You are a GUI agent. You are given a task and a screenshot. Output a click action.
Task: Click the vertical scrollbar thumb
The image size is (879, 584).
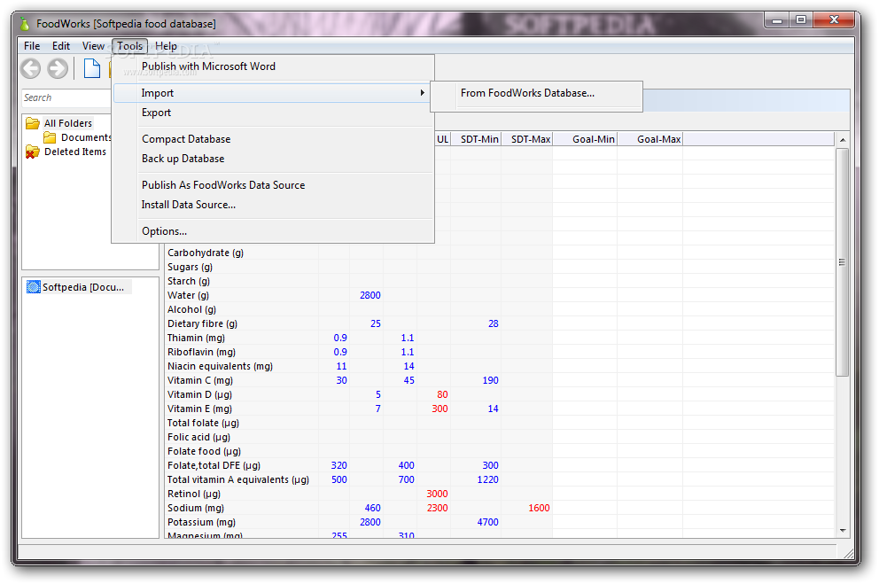point(843,261)
